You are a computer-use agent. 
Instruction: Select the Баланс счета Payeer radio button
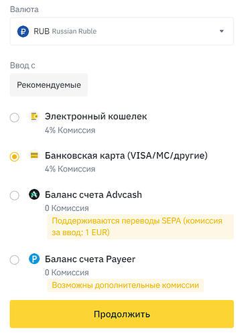point(15,260)
